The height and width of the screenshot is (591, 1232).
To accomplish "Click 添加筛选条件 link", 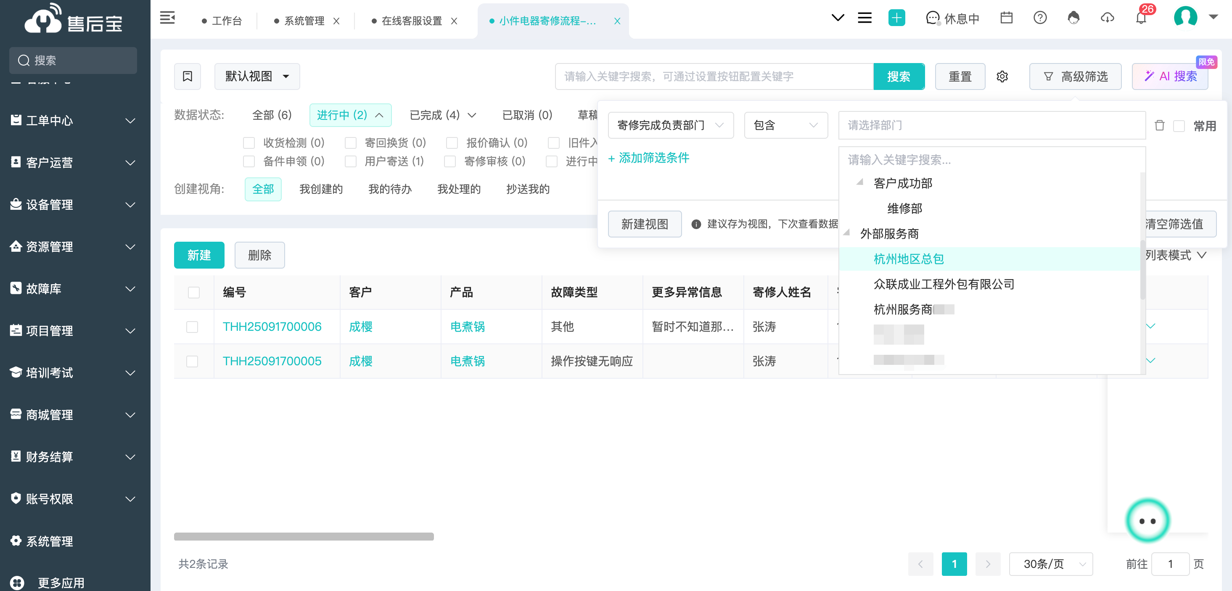I will point(648,158).
